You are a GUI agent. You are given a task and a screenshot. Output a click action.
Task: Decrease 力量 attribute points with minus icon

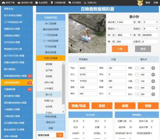[137, 81]
